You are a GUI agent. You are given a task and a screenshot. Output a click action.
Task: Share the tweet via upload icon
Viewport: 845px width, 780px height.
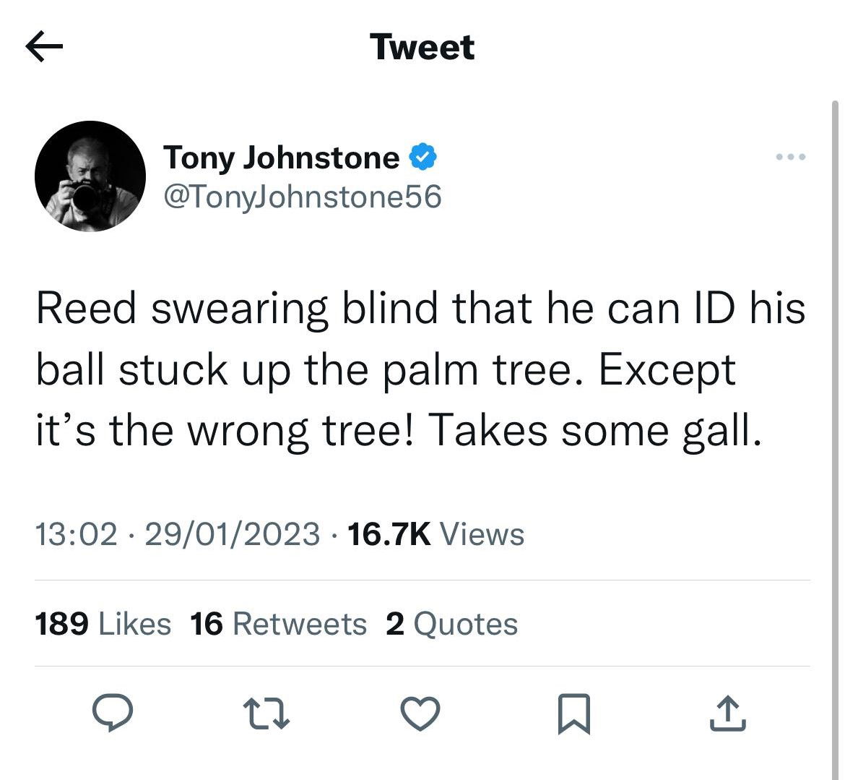point(727,713)
